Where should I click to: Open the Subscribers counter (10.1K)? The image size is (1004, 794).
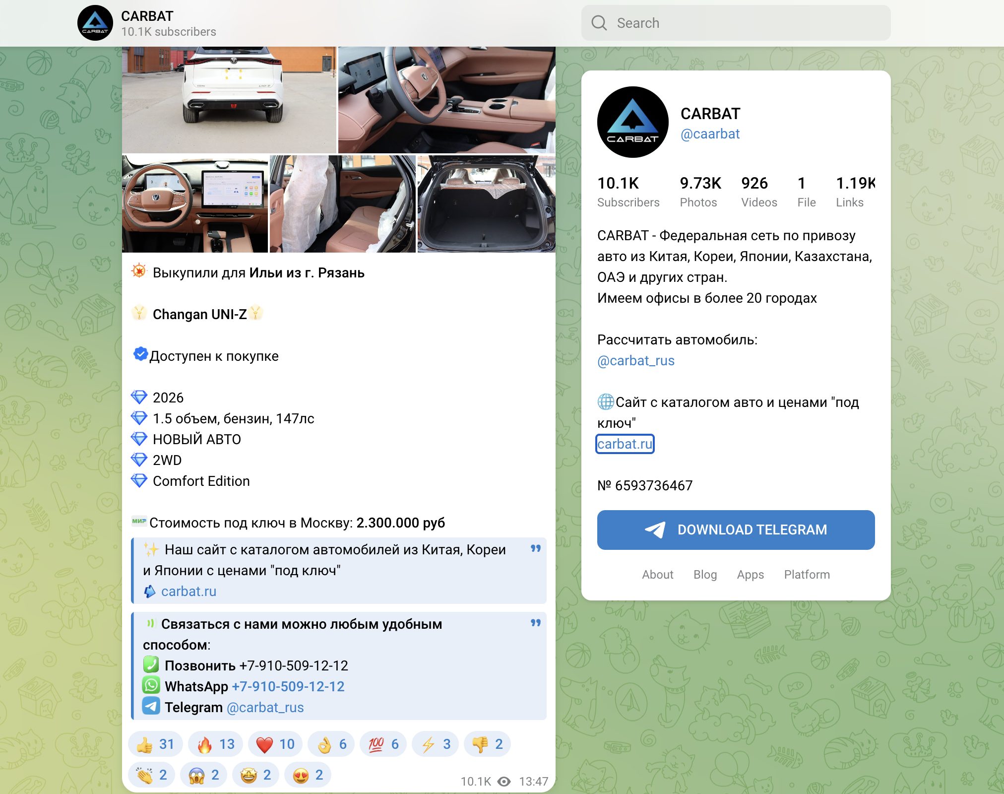click(628, 192)
